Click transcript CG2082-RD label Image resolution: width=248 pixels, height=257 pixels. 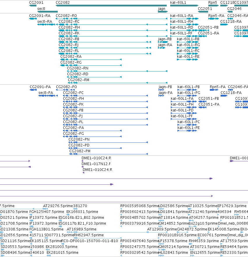tap(78, 74)
